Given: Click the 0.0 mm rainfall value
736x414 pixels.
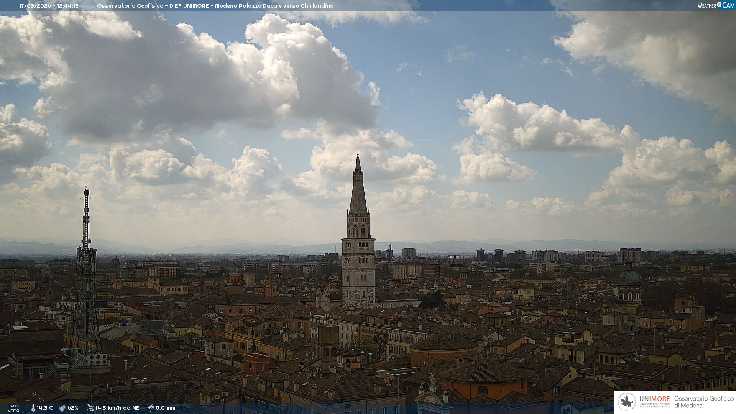Looking at the screenshot, I should (x=166, y=408).
